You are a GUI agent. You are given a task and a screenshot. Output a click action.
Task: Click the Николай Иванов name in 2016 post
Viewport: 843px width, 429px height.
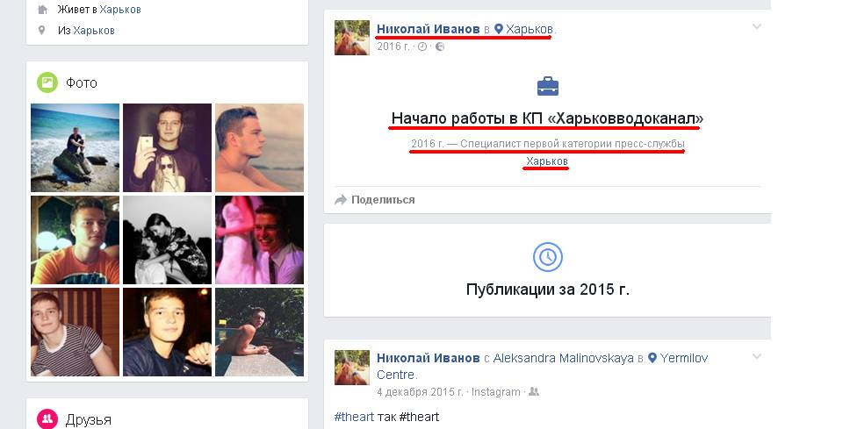[428, 29]
